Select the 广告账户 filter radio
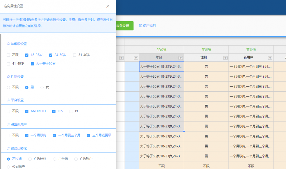Viewport: 286px width, 169px height. 76,159
